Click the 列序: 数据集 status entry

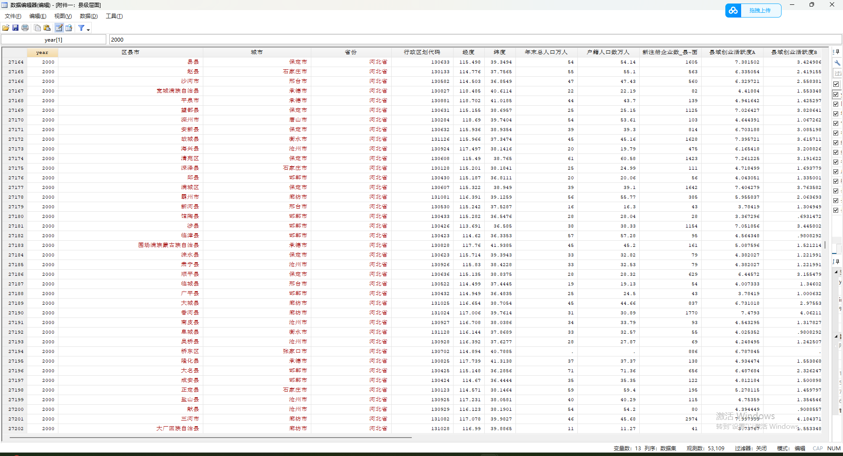[660, 449]
